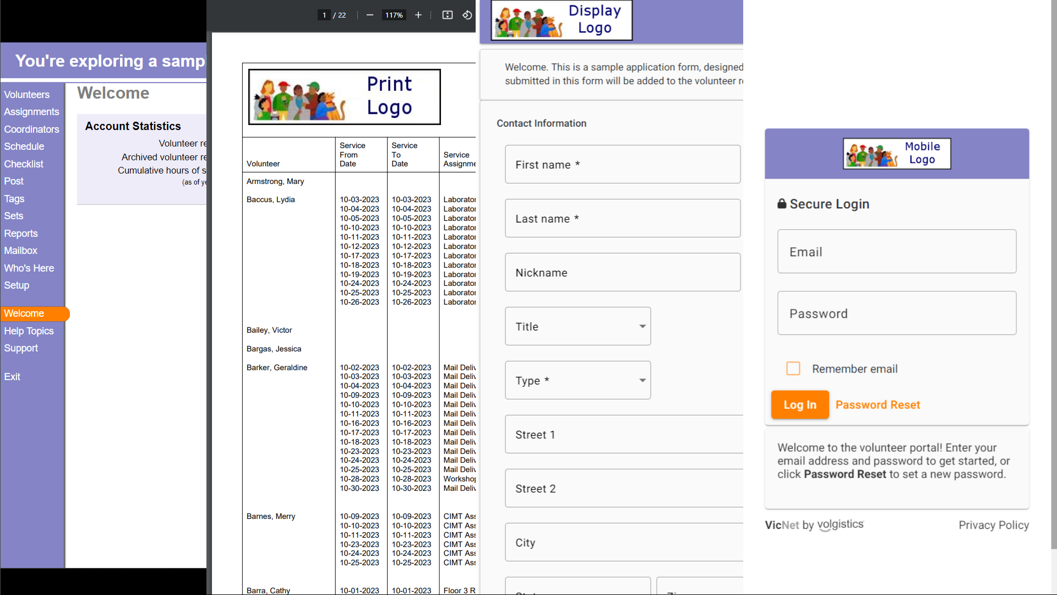This screenshot has height=595, width=1057.
Task: Click the Print Logo image
Action: 345,96
